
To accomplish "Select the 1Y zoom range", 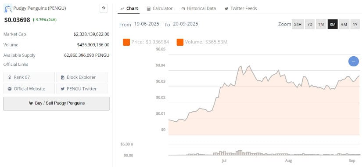I will point(355,24).
